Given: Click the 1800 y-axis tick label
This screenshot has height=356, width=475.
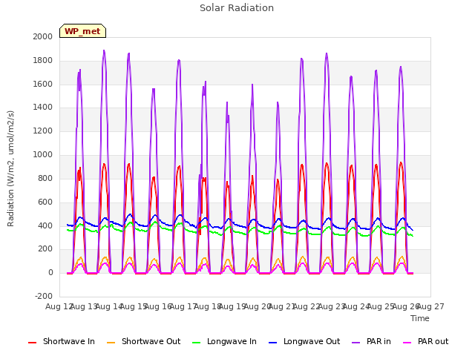Looking at the screenshot, I should 43,61.
